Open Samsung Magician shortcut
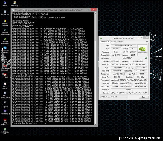Viewport: 163px width, 141px height. pyautogui.click(x=5, y=104)
